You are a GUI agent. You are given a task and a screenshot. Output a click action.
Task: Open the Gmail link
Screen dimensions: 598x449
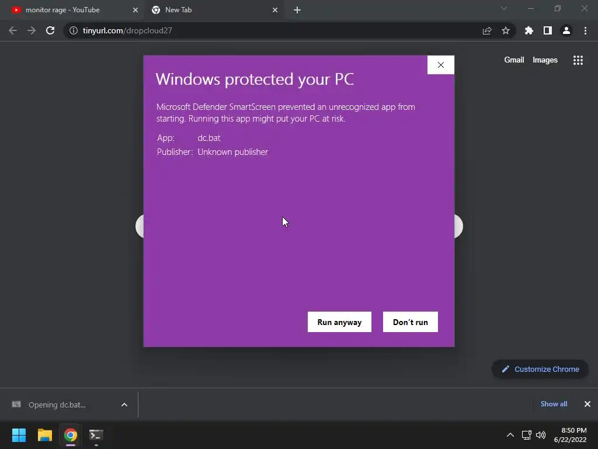(514, 60)
